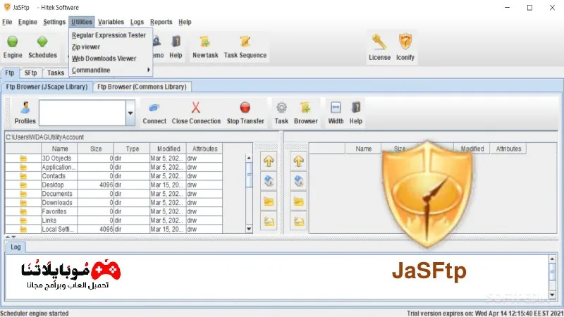
Task: Click remote pane home directory icon
Action: [298, 181]
